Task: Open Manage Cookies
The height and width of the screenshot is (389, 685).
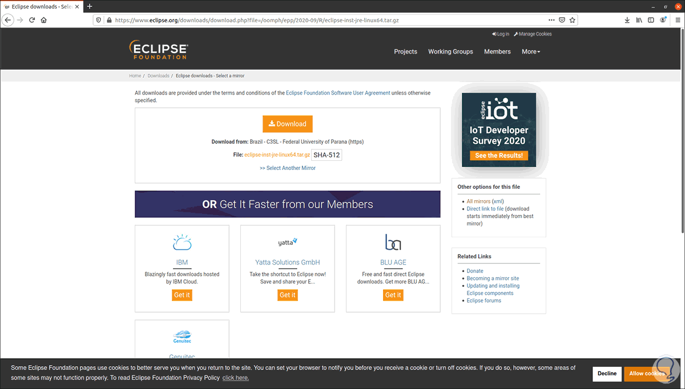Action: 533,34
